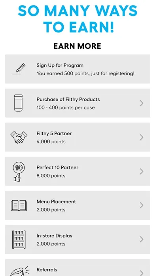Click the Sign Up for Program card
Viewport: 155px width, 276px height.
tap(77, 69)
